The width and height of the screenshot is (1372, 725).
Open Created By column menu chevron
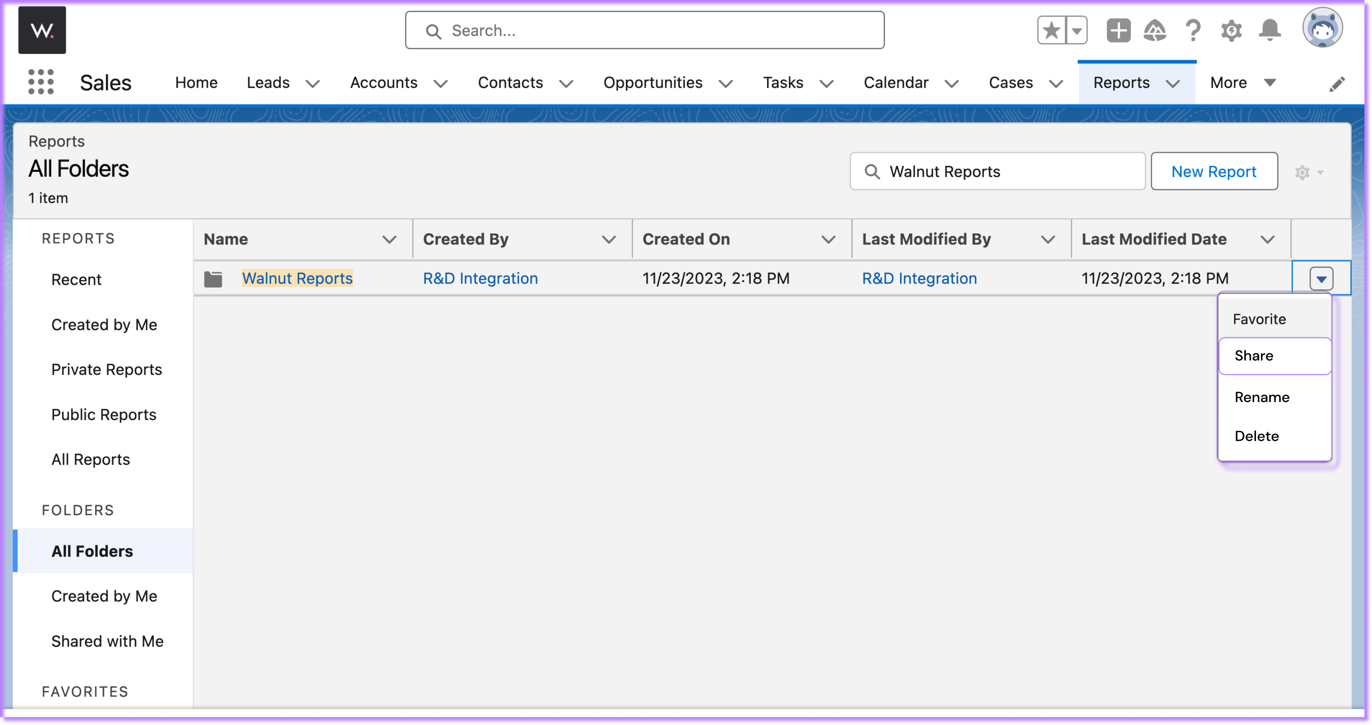coord(609,240)
